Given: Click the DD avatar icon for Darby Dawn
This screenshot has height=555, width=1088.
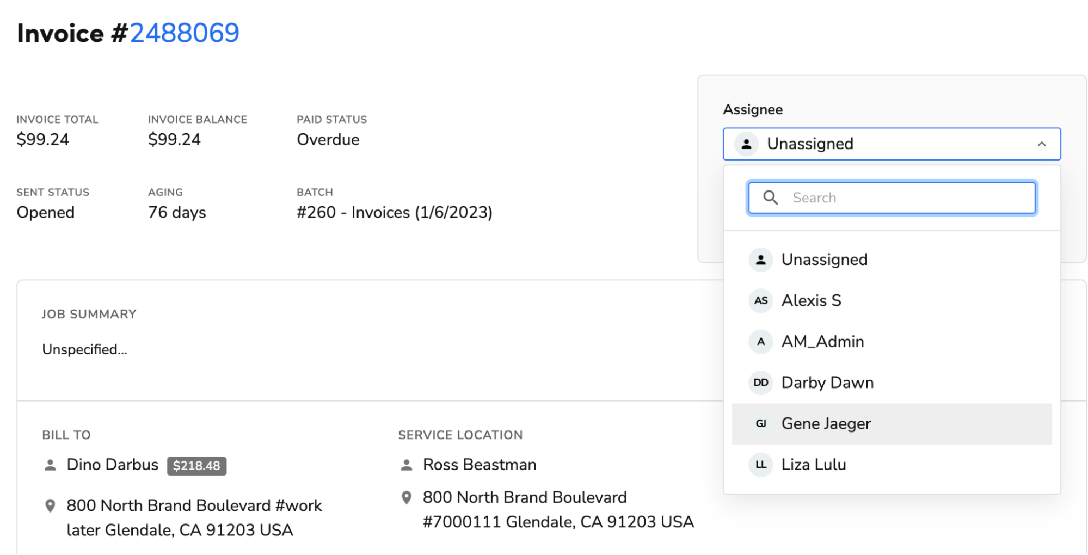Looking at the screenshot, I should [x=760, y=383].
